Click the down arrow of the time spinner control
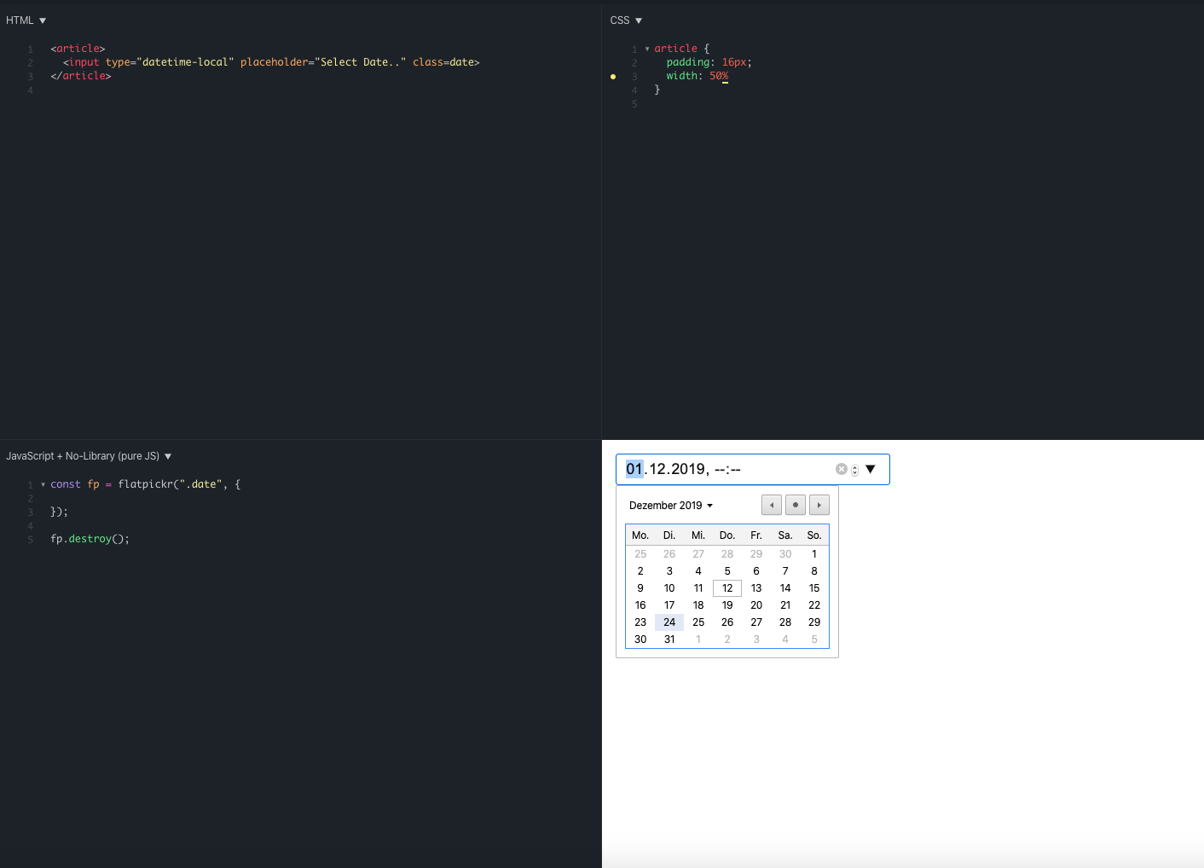This screenshot has height=868, width=1204. click(x=855, y=472)
